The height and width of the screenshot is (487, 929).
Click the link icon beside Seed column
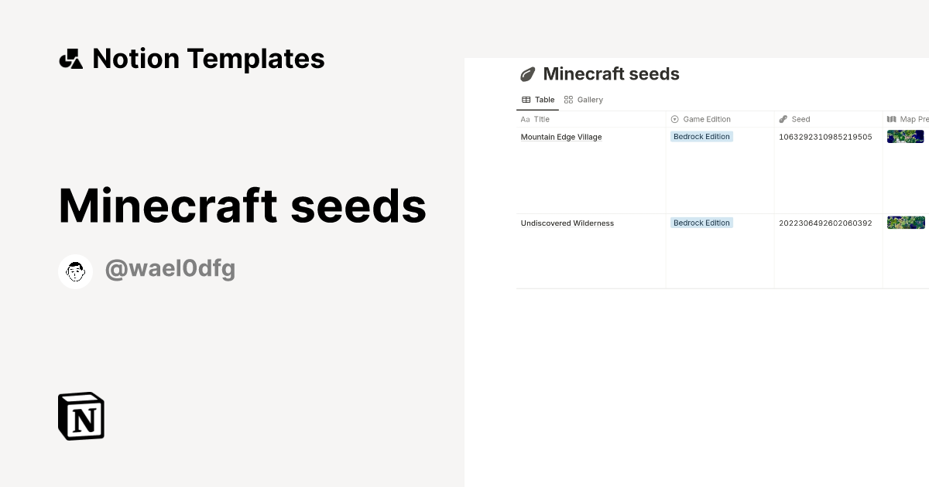coord(783,119)
